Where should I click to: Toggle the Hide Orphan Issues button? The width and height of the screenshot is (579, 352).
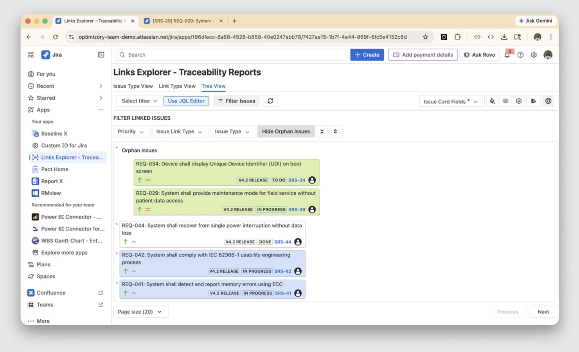[x=286, y=131]
